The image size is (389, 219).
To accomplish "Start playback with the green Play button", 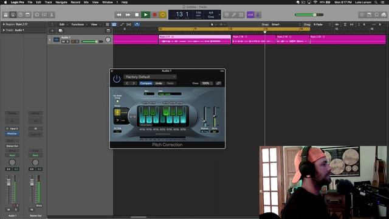I will pyautogui.click(x=146, y=15).
